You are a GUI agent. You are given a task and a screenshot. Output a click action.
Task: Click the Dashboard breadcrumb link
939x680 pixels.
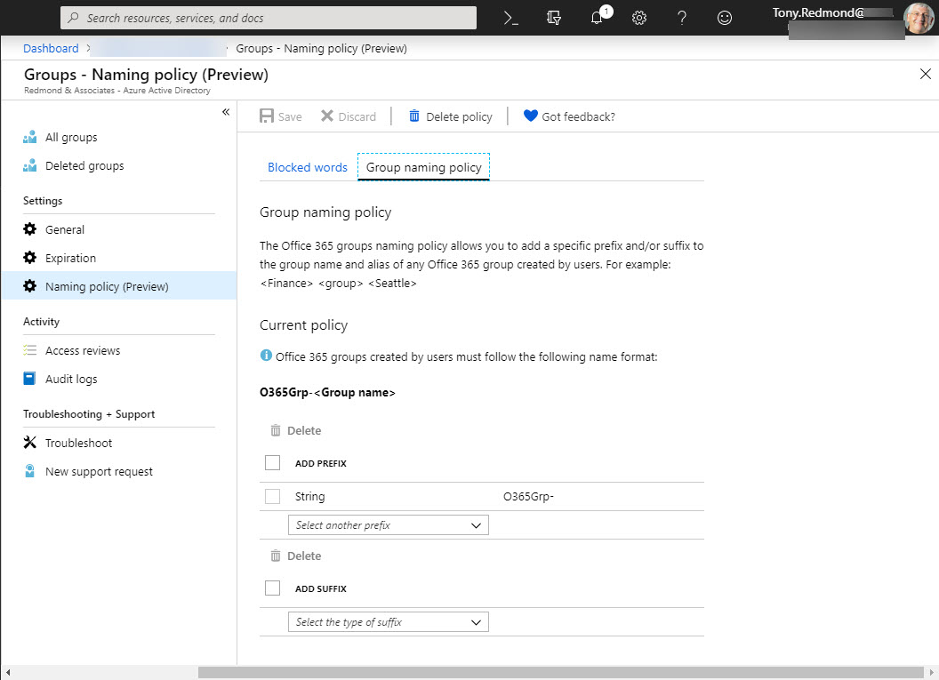51,49
